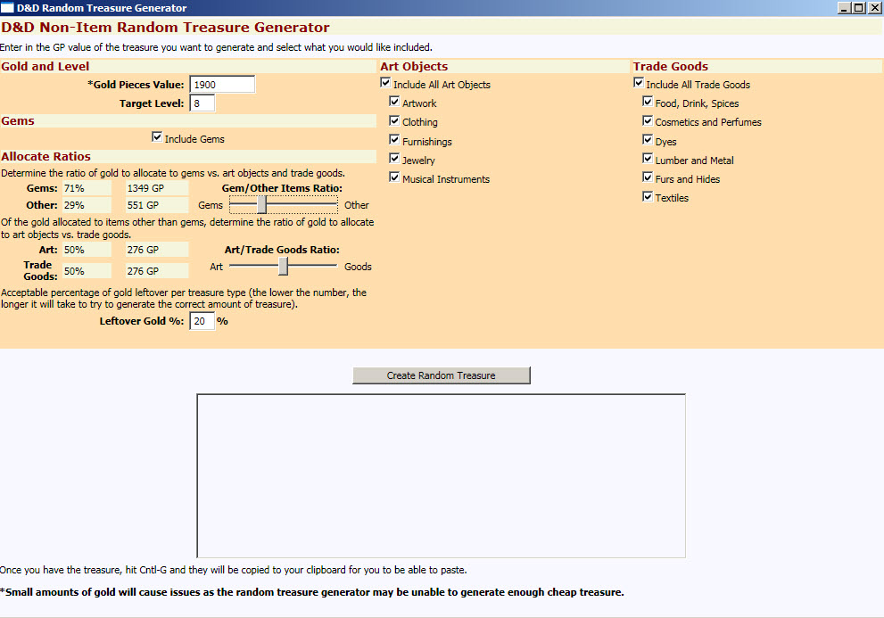Focus the Target Level input box
This screenshot has height=618, width=884.
pyautogui.click(x=202, y=103)
